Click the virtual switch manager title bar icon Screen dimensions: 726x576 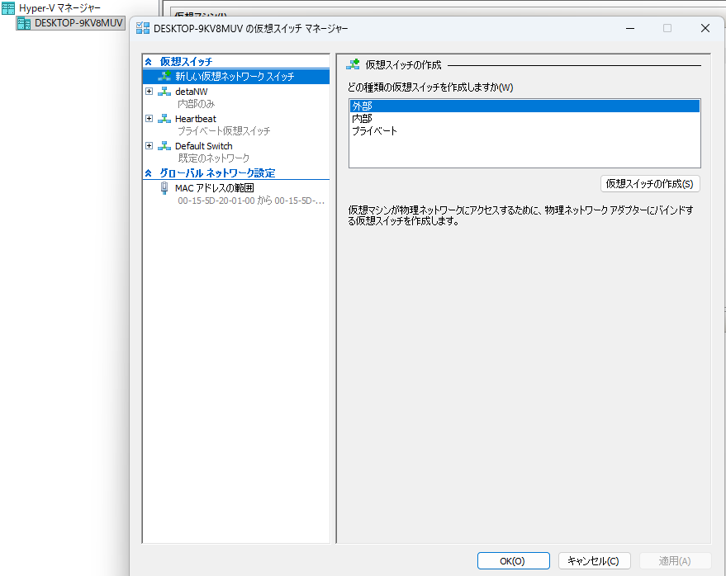(x=143, y=28)
